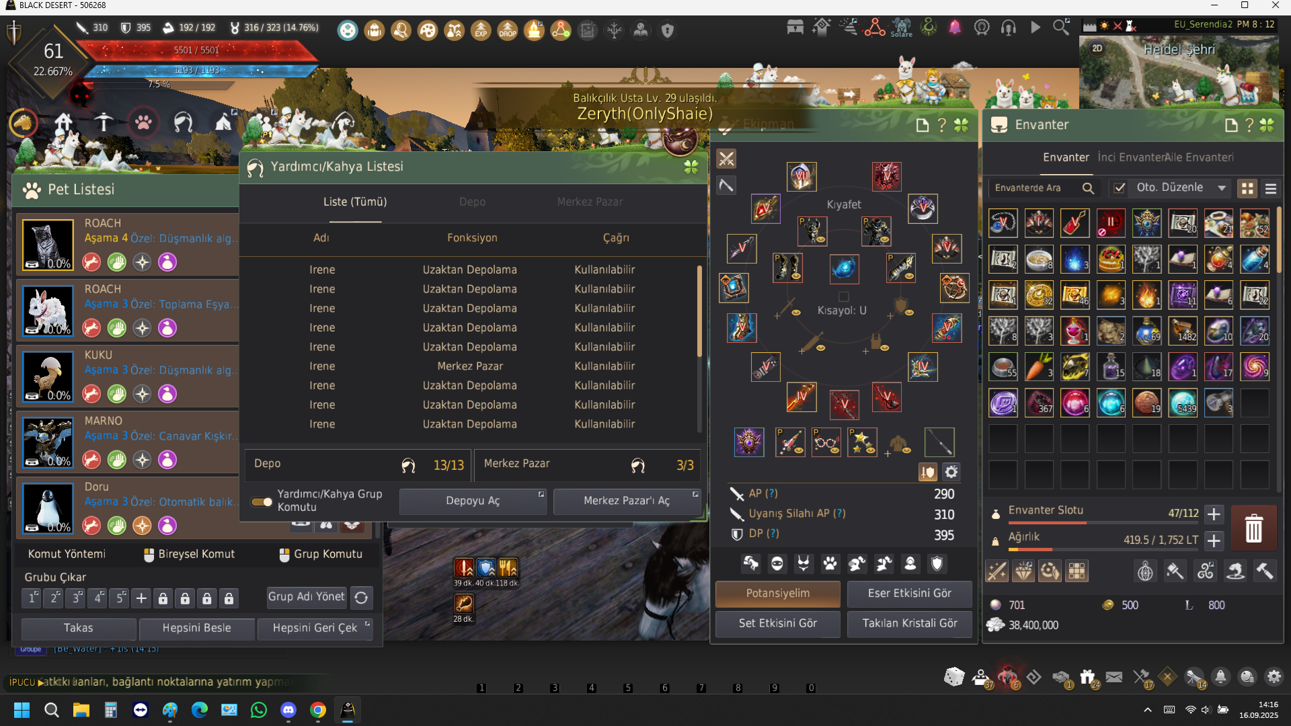The image size is (1291, 726).
Task: Click the EXP buff icon in top bar
Action: [x=481, y=30]
